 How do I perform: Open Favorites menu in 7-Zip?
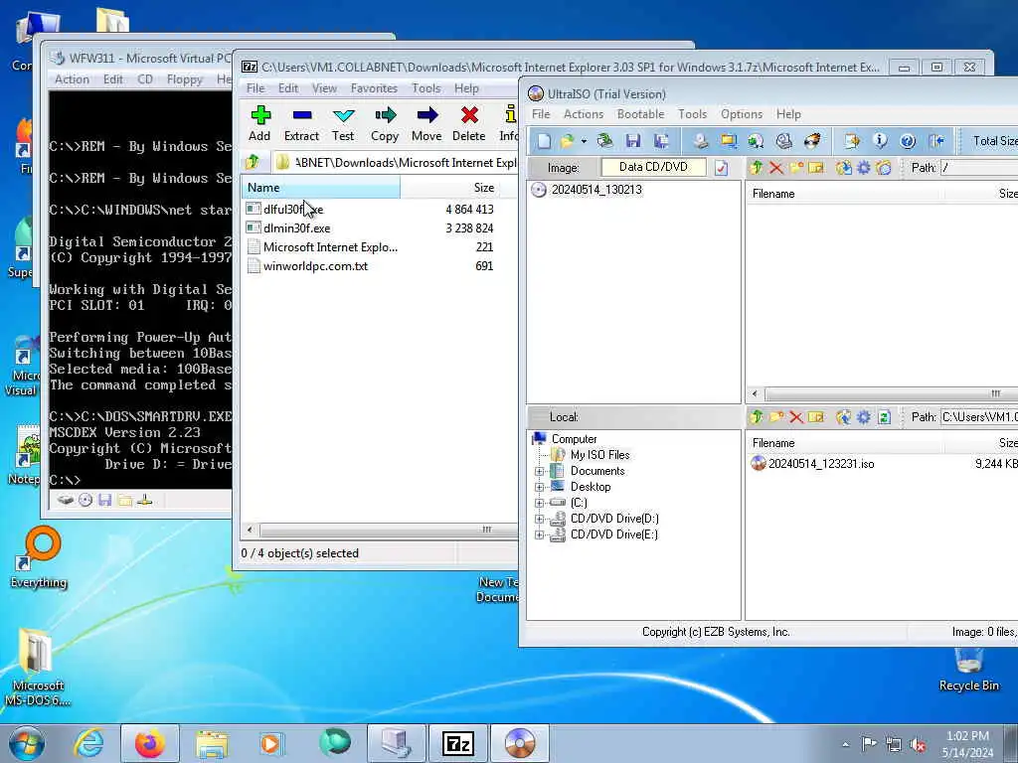point(374,88)
